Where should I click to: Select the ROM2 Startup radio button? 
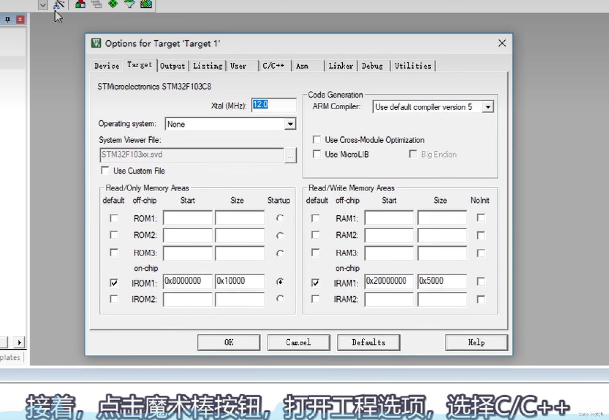coord(280,235)
